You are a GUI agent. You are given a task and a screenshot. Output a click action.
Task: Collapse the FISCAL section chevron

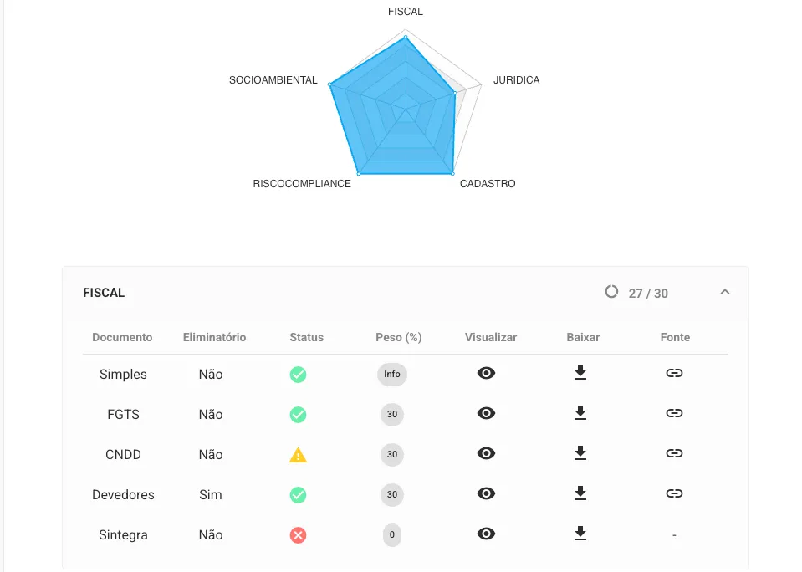[725, 292]
